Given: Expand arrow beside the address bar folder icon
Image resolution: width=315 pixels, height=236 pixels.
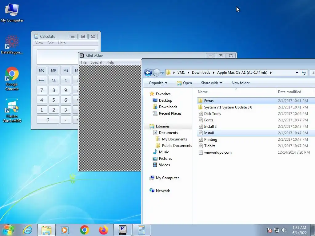Looking at the screenshot, I should [x=174, y=73].
